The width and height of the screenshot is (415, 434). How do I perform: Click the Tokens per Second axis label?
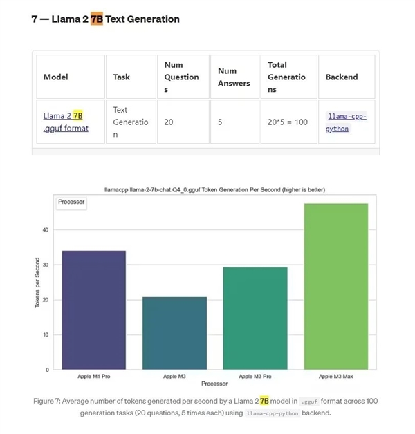(37, 283)
